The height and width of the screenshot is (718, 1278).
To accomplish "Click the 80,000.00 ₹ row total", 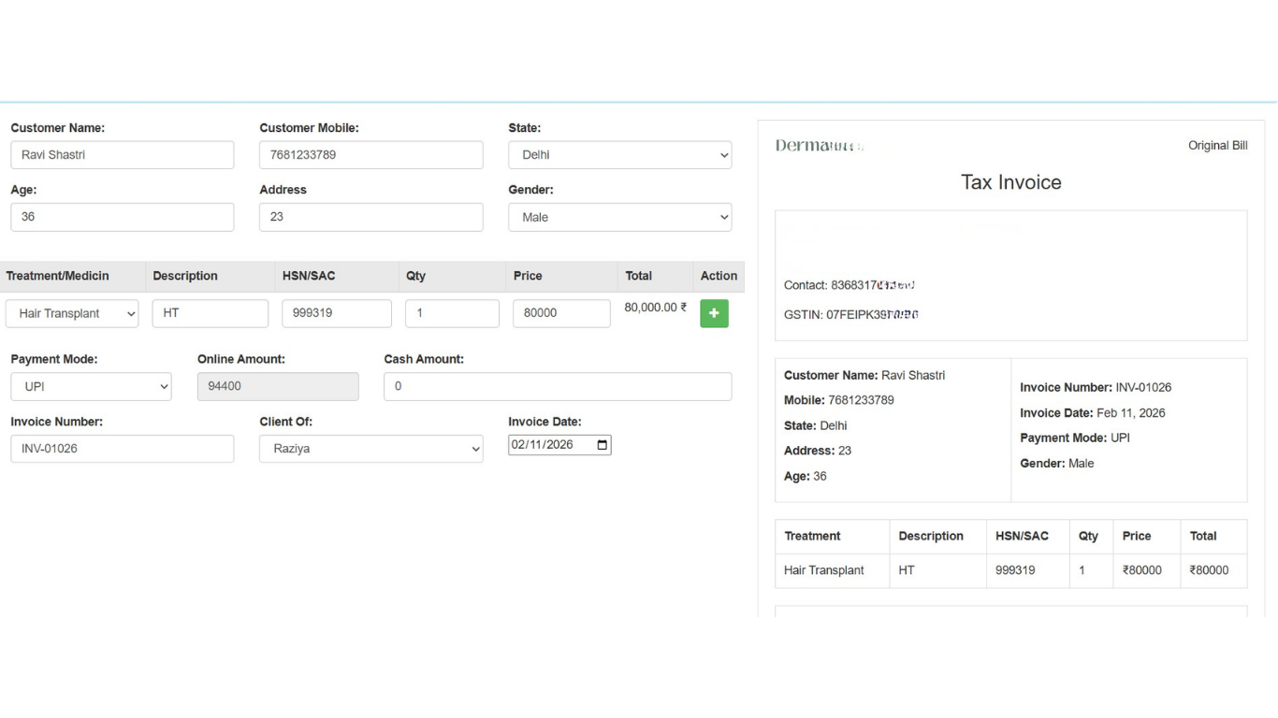I will click(x=656, y=308).
